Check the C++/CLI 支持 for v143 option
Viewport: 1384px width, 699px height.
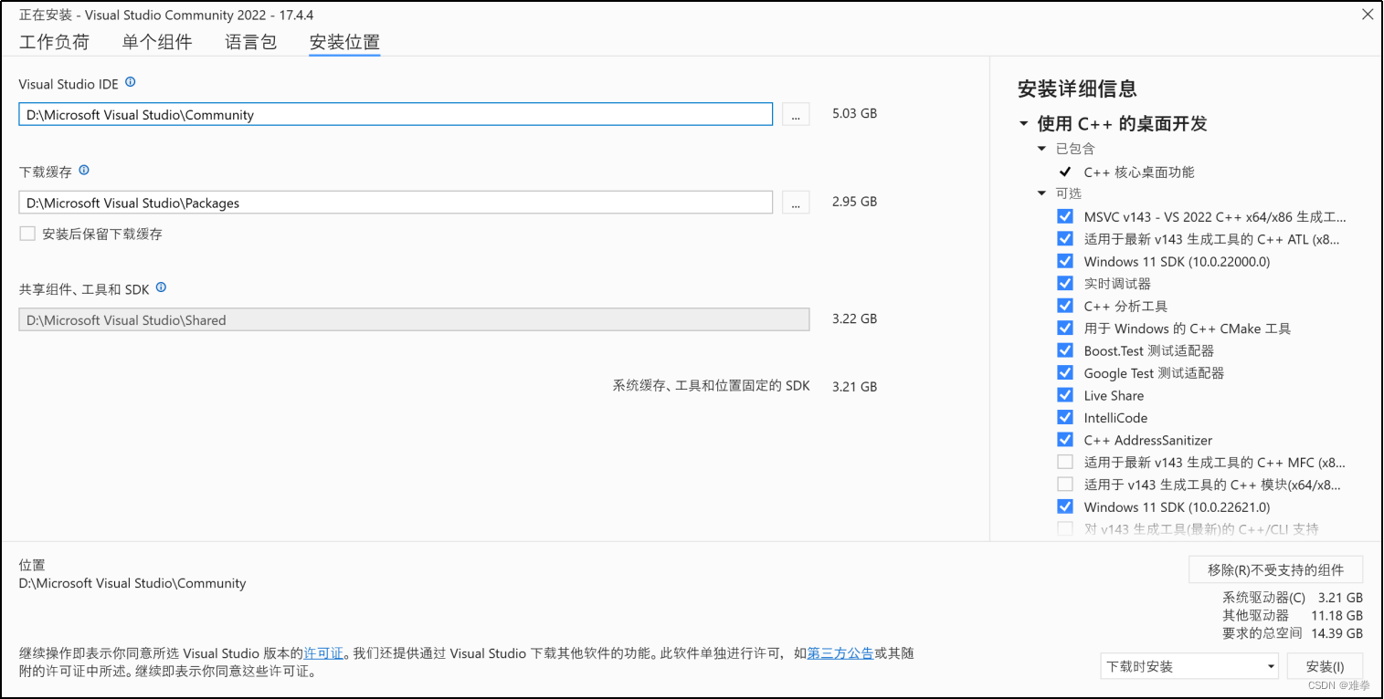coord(1065,528)
